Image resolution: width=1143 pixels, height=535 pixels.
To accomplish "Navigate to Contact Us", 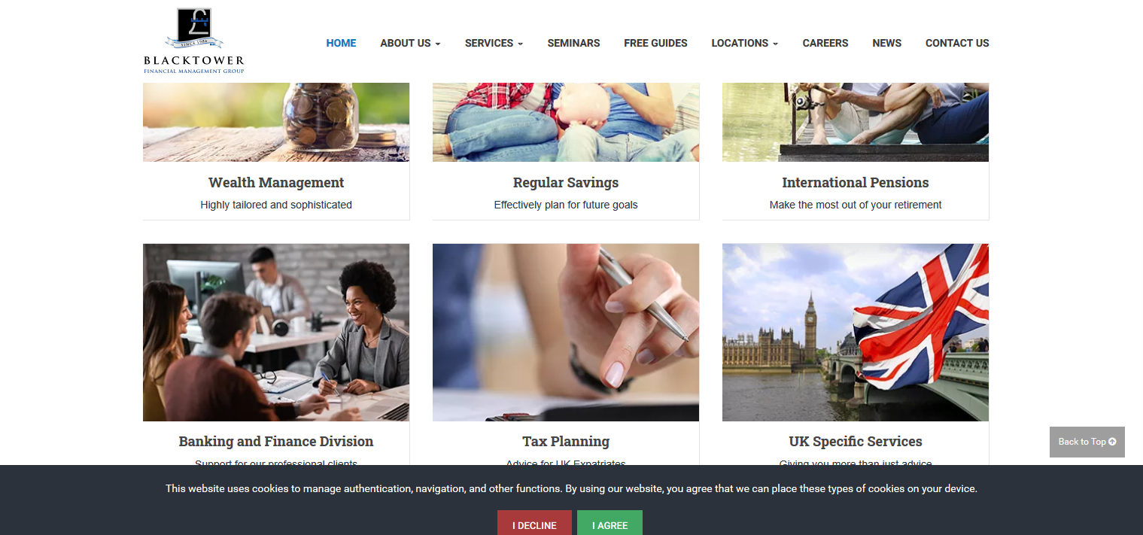I will pos(957,43).
